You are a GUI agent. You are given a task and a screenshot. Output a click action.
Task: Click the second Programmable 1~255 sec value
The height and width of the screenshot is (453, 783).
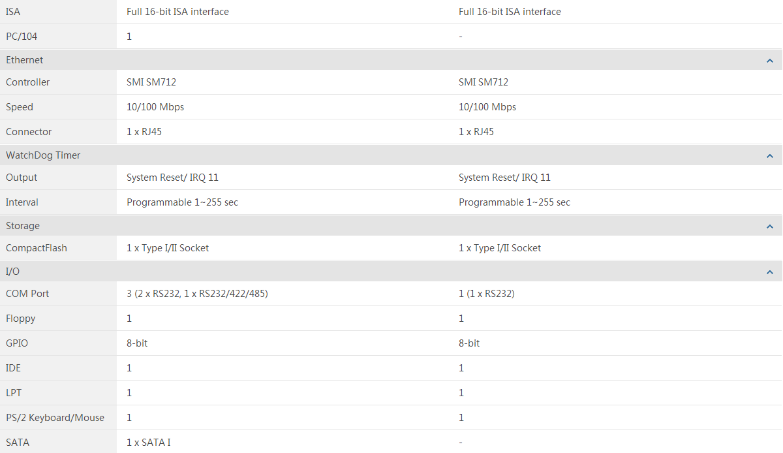click(x=514, y=202)
